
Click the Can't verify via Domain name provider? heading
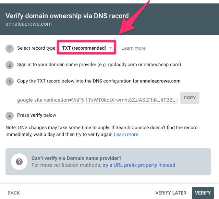pyautogui.click(x=76, y=158)
